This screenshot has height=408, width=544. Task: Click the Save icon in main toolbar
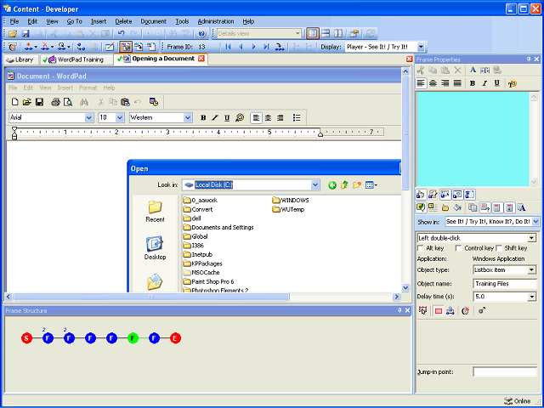(x=25, y=34)
